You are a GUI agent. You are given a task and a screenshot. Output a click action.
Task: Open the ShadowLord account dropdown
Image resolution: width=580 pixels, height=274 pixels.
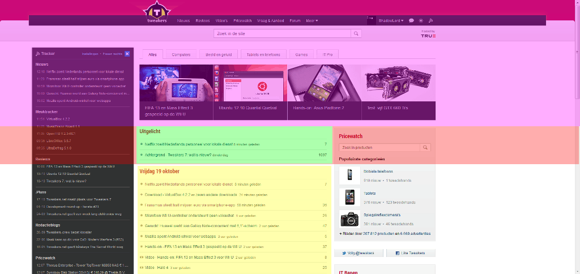pos(391,21)
